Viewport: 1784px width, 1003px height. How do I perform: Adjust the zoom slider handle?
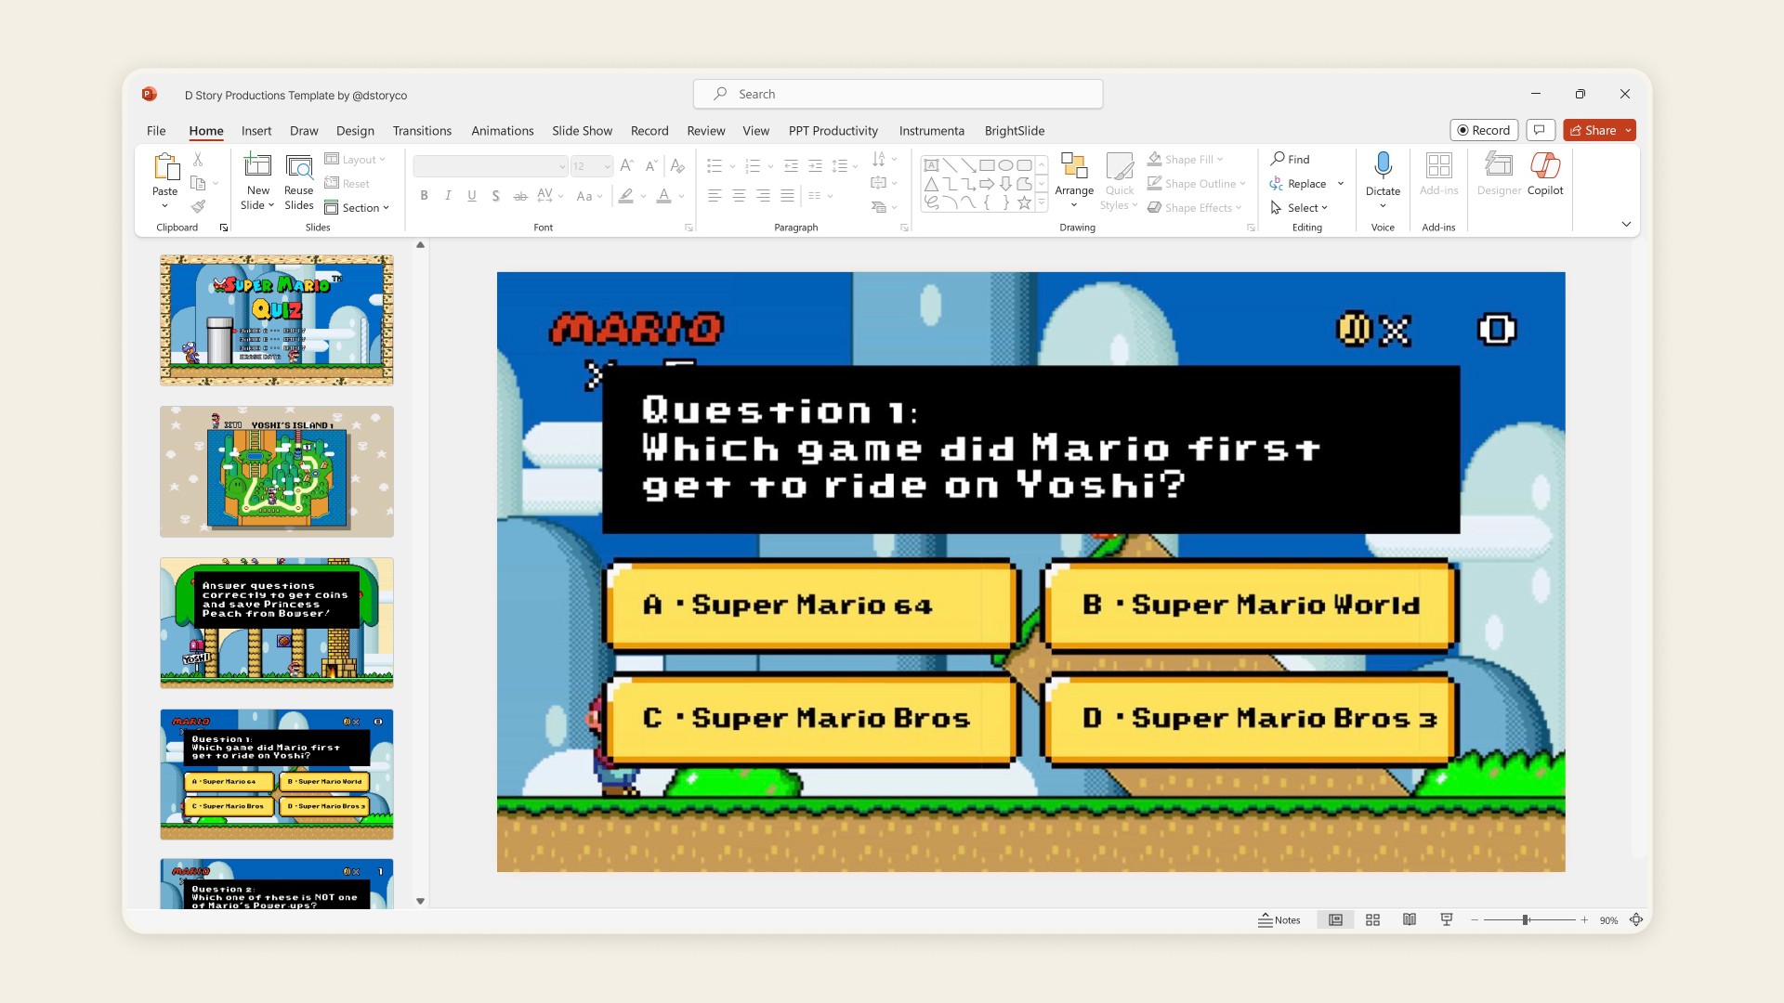click(x=1526, y=919)
